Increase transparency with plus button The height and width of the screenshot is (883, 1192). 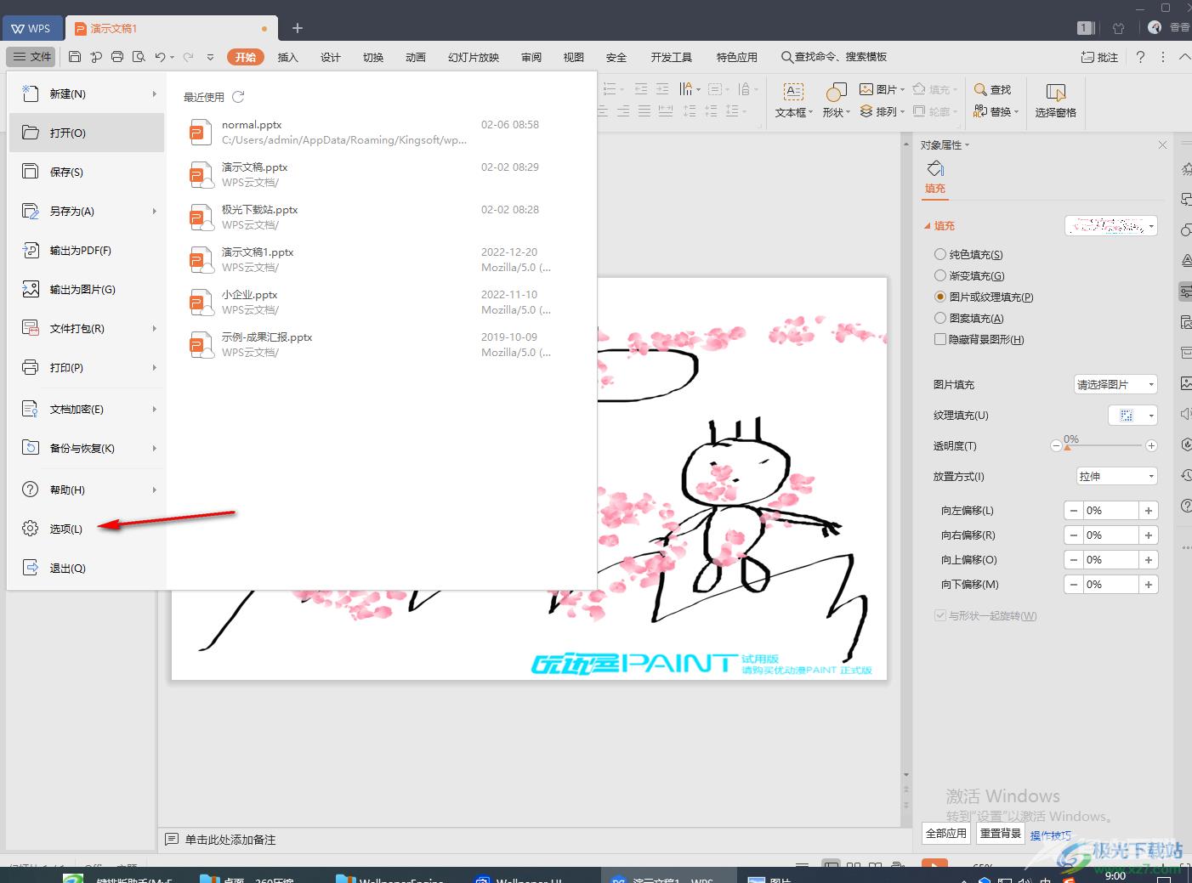[x=1151, y=446]
